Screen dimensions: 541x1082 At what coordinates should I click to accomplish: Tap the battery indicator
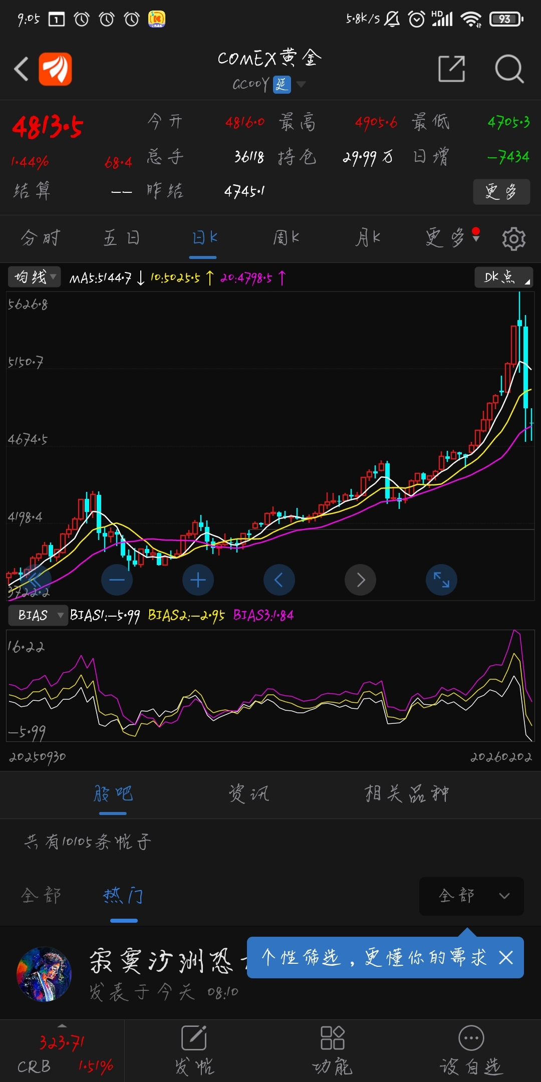(x=506, y=19)
